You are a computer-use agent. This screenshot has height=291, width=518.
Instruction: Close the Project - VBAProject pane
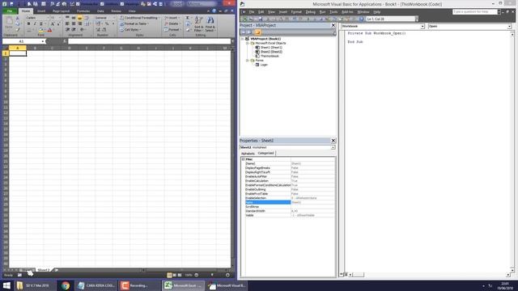333,25
